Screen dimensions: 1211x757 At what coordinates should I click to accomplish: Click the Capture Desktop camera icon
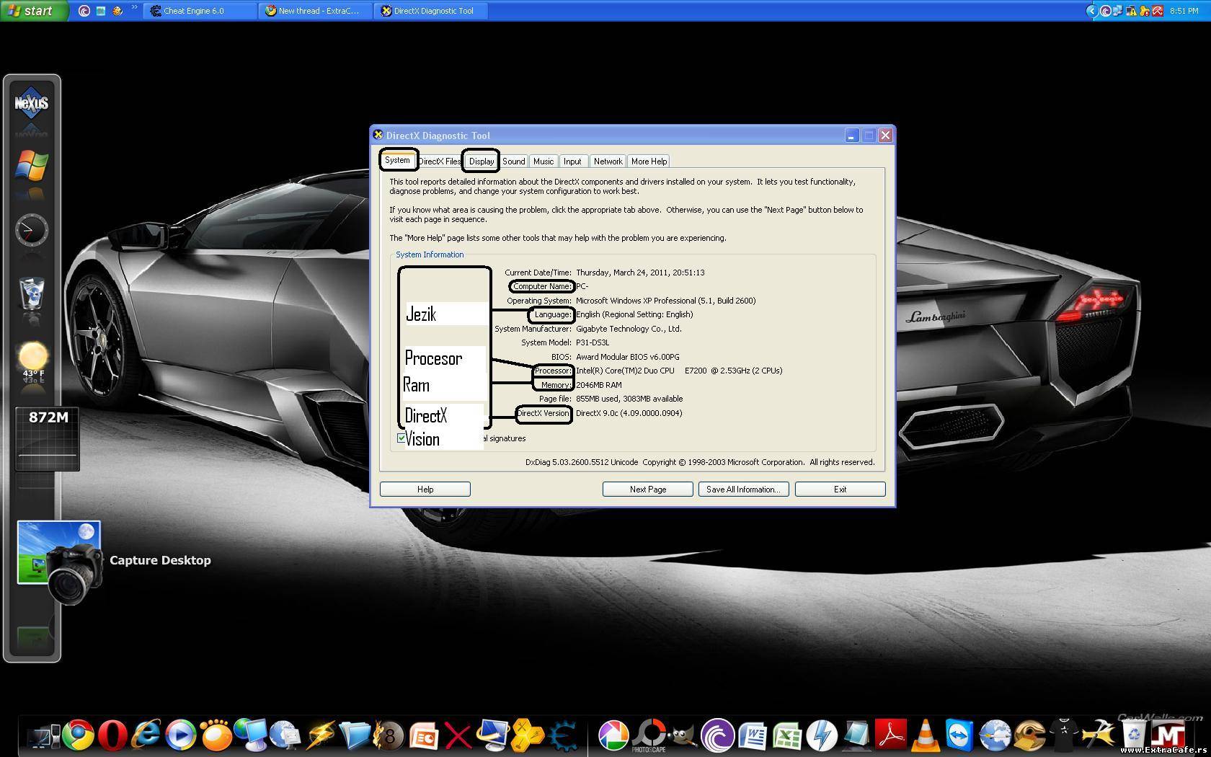61,561
